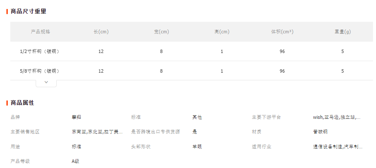Click the 产品规格 column header

[40, 32]
